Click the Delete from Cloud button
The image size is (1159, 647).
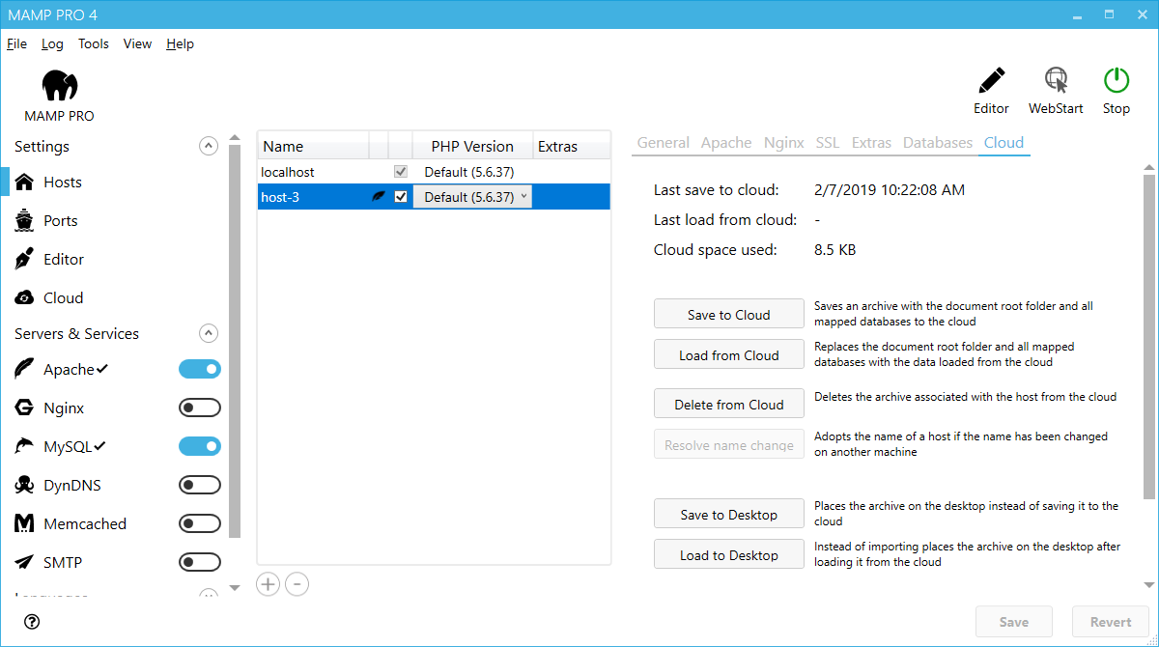point(729,404)
